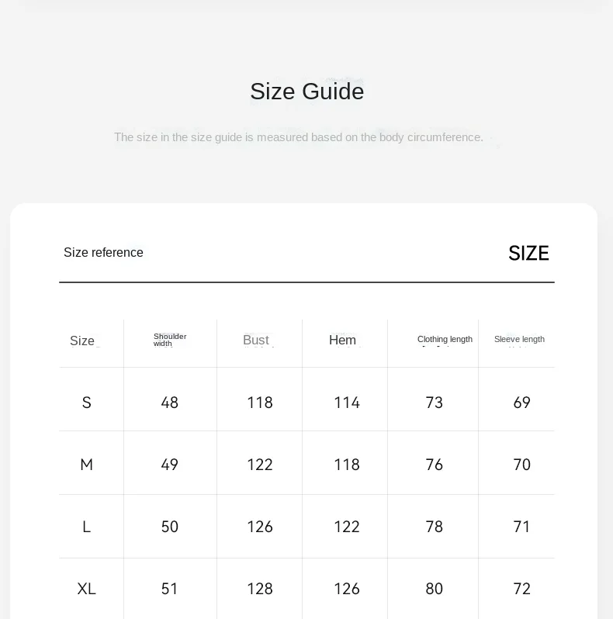Viewport: 613px width, 619px height.
Task: Click sleeve length value 69 for size S
Action: pos(522,403)
